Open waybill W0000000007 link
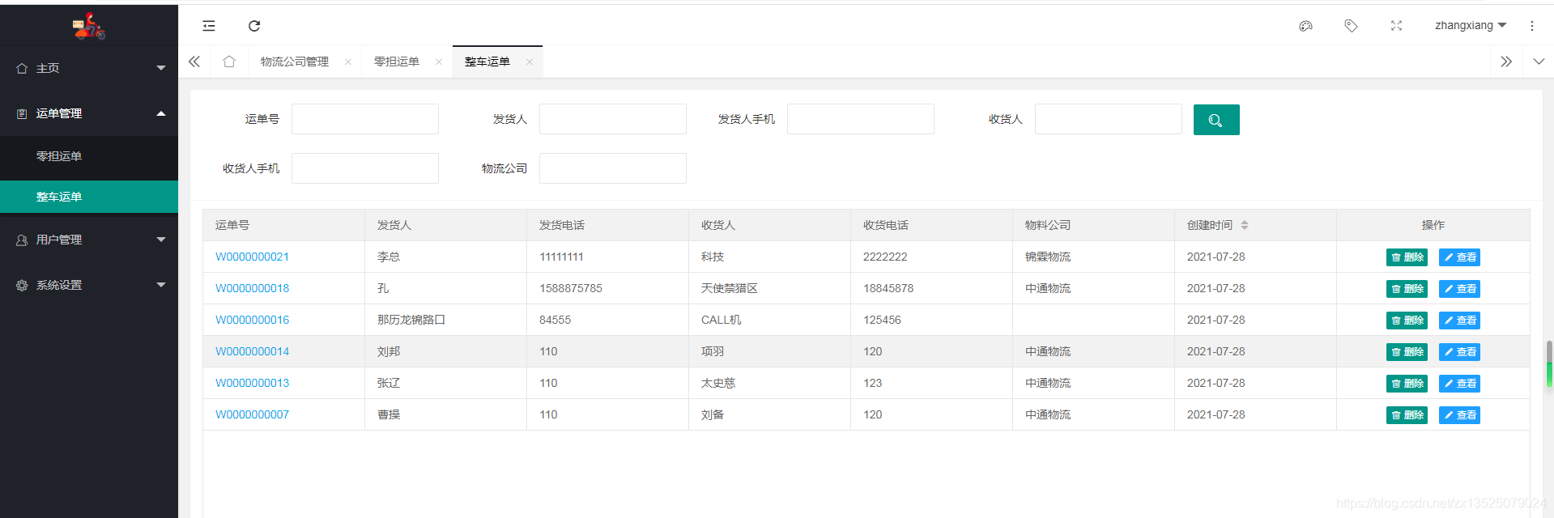This screenshot has width=1554, height=518. pos(252,414)
